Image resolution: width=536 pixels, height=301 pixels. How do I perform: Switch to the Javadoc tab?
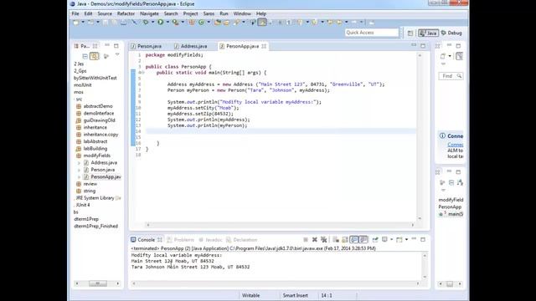click(x=210, y=240)
